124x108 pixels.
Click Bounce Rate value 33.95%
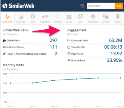click(x=114, y=60)
